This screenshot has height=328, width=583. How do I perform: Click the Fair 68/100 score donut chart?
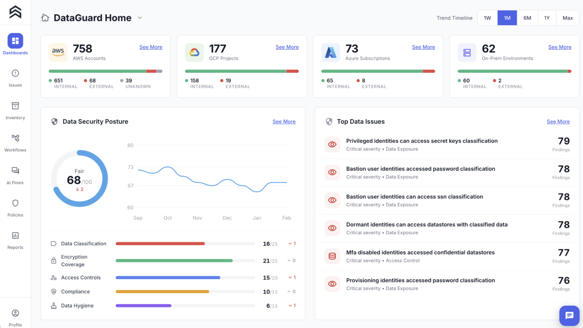tap(79, 178)
